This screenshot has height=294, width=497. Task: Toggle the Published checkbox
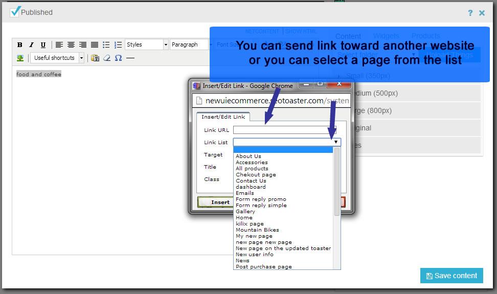point(15,12)
